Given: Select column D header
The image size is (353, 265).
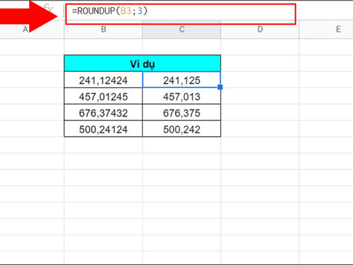Looking at the screenshot, I should point(260,30).
